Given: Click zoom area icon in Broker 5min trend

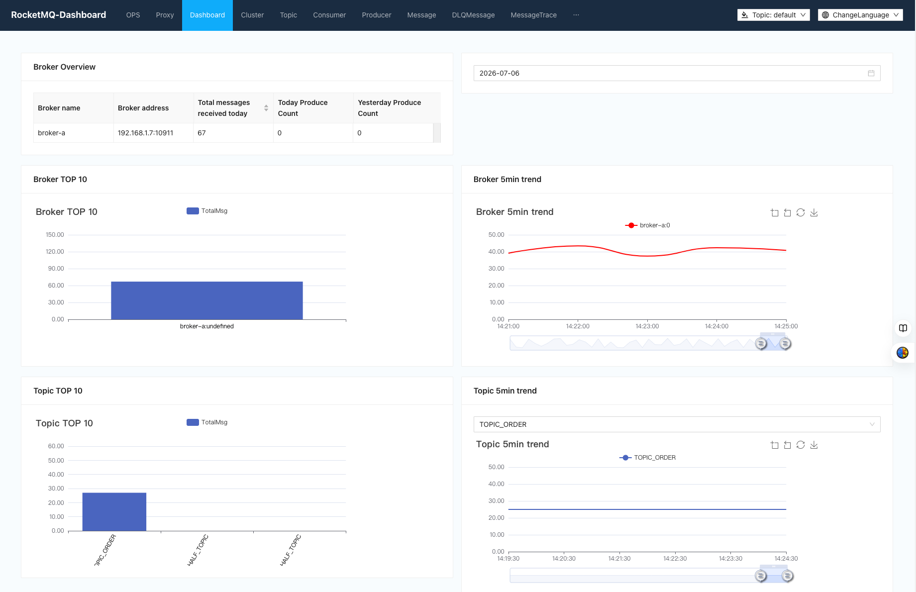Looking at the screenshot, I should [x=775, y=213].
